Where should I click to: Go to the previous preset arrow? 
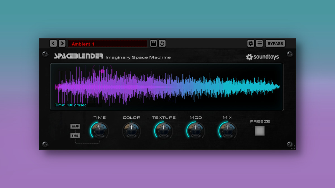click(53, 43)
